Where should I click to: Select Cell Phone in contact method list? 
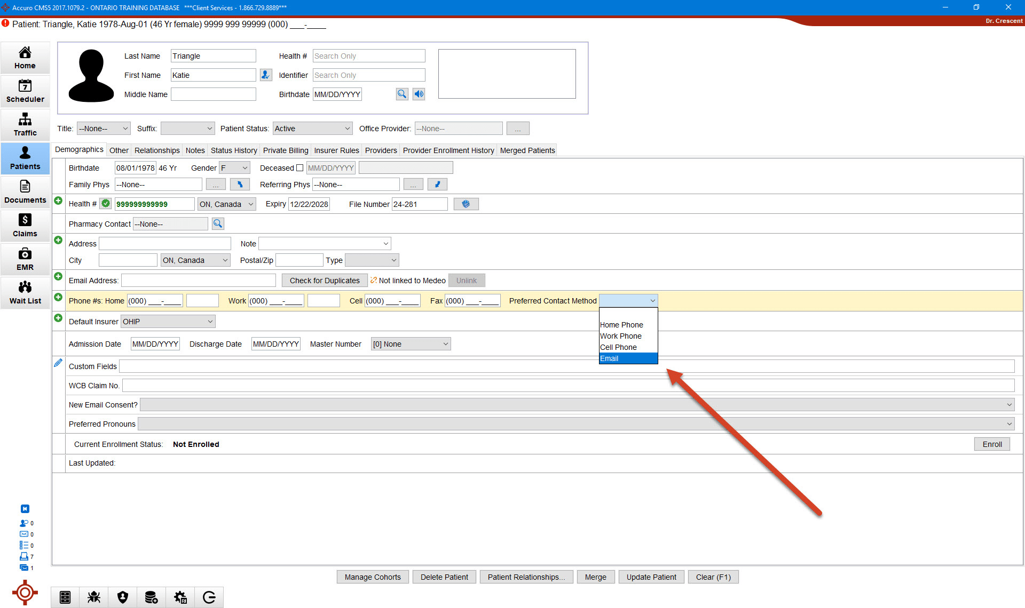[x=618, y=347]
